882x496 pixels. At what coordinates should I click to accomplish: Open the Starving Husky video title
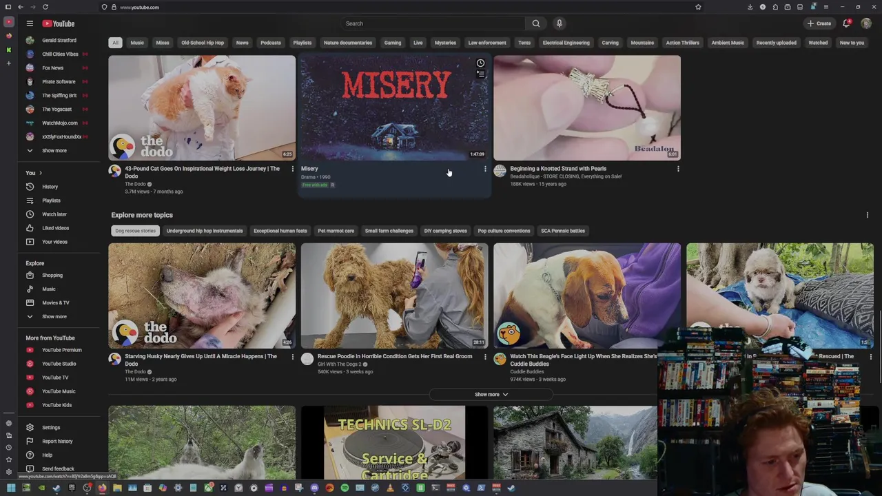pos(201,360)
